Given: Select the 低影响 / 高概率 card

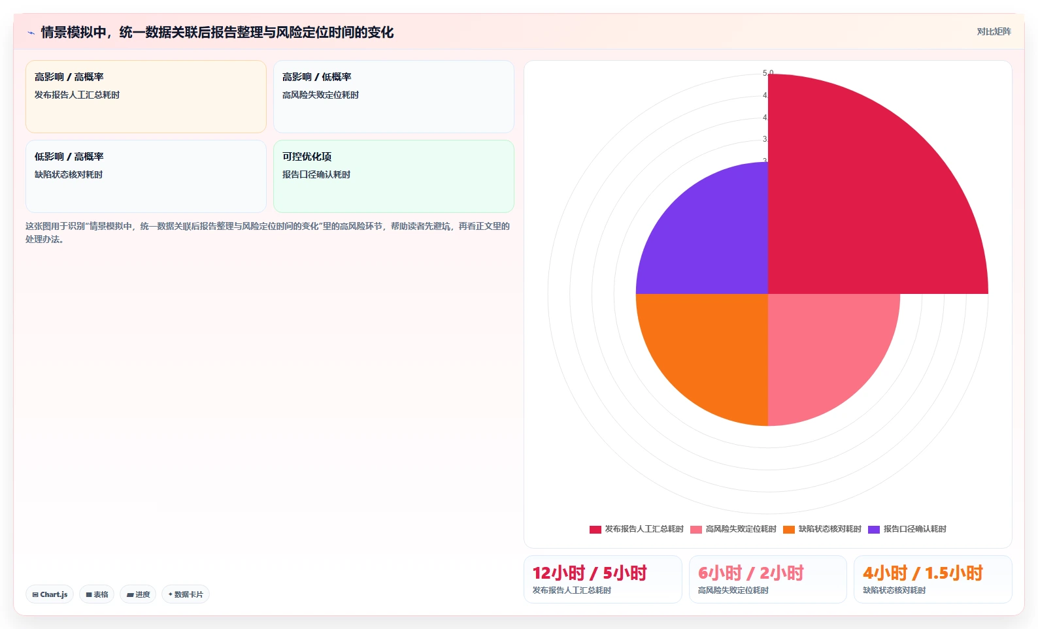Looking at the screenshot, I should [146, 176].
